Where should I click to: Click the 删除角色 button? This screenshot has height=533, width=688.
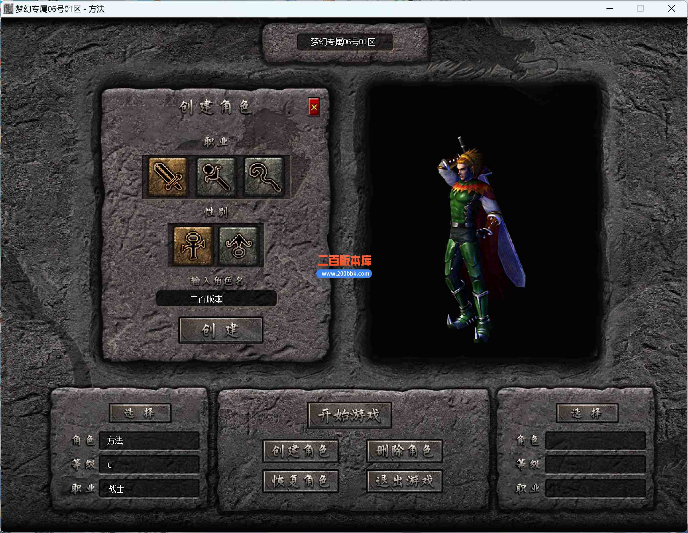click(x=404, y=451)
